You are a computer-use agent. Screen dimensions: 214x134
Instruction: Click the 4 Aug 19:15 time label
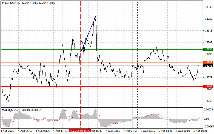(x=113, y=131)
